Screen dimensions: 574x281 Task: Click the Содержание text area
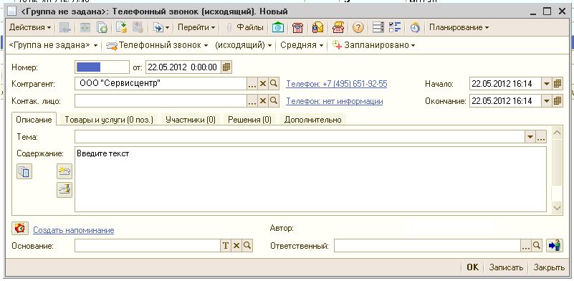tap(310, 179)
